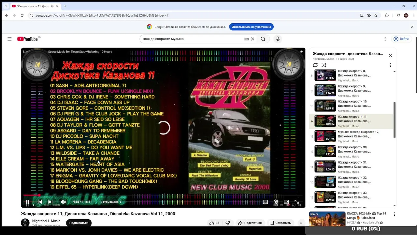
Task: Play 'Жажда скорости 10' playlist video
Action: [351, 106]
